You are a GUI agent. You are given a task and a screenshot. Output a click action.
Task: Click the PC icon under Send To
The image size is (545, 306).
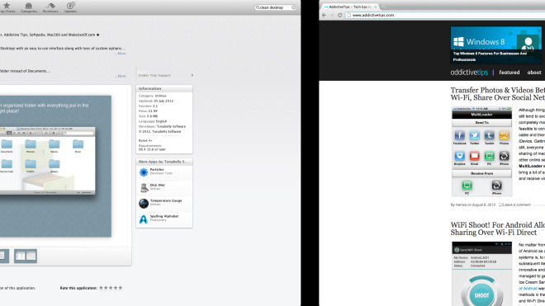[x=490, y=156]
